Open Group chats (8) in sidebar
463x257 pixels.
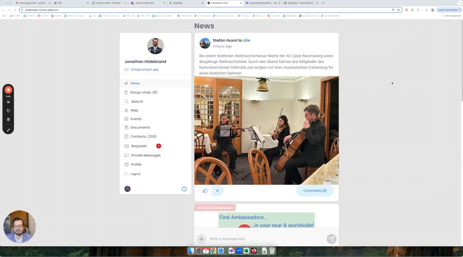point(144,92)
